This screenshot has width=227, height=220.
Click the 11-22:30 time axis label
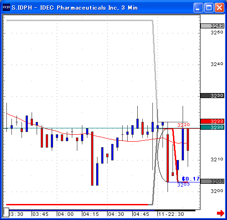click(x=171, y=214)
